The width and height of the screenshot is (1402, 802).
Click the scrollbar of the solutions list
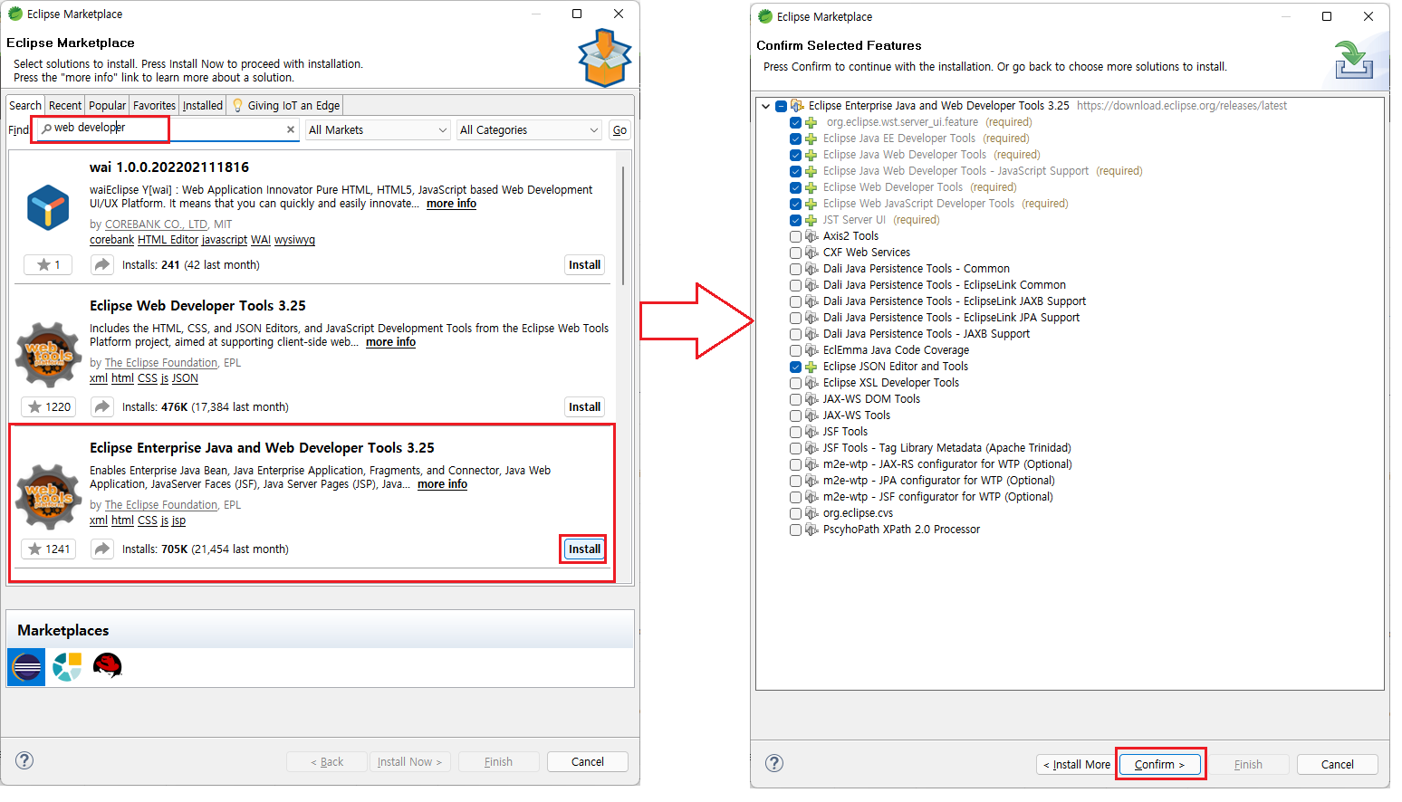click(623, 226)
